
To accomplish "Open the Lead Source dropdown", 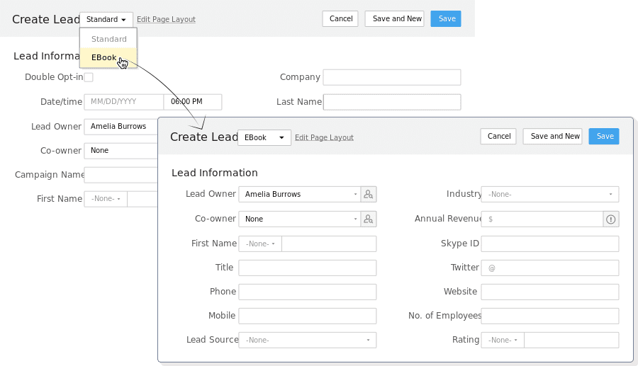I will (308, 340).
